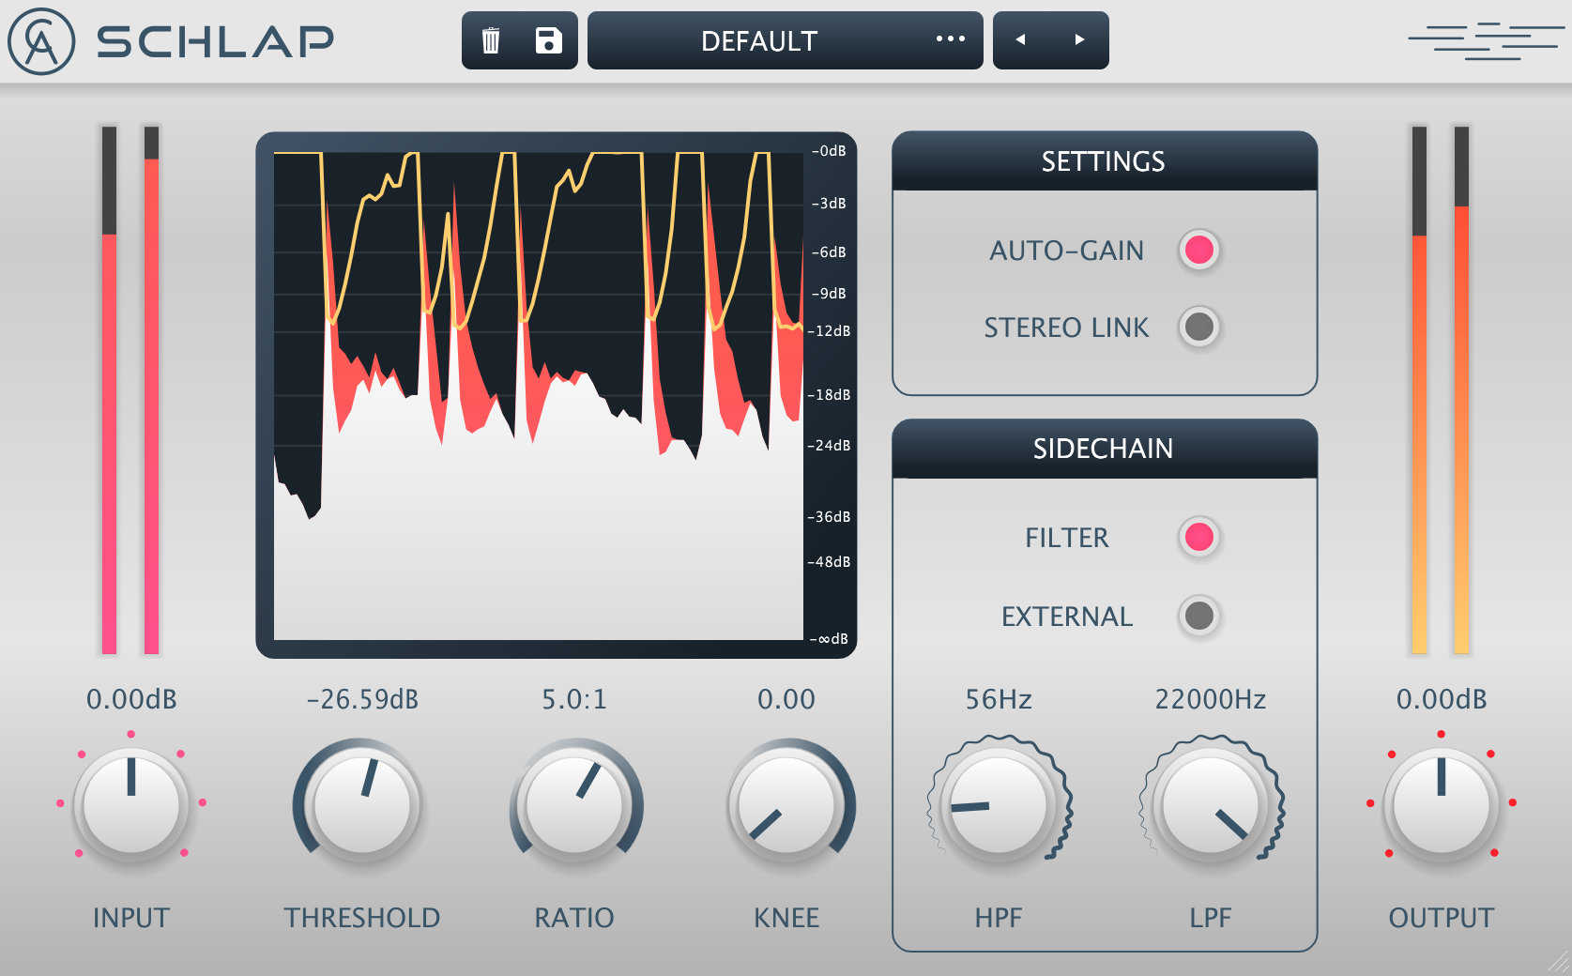Click the SIDECHAIN panel header
Image resolution: width=1572 pixels, height=976 pixels.
pos(1105,448)
